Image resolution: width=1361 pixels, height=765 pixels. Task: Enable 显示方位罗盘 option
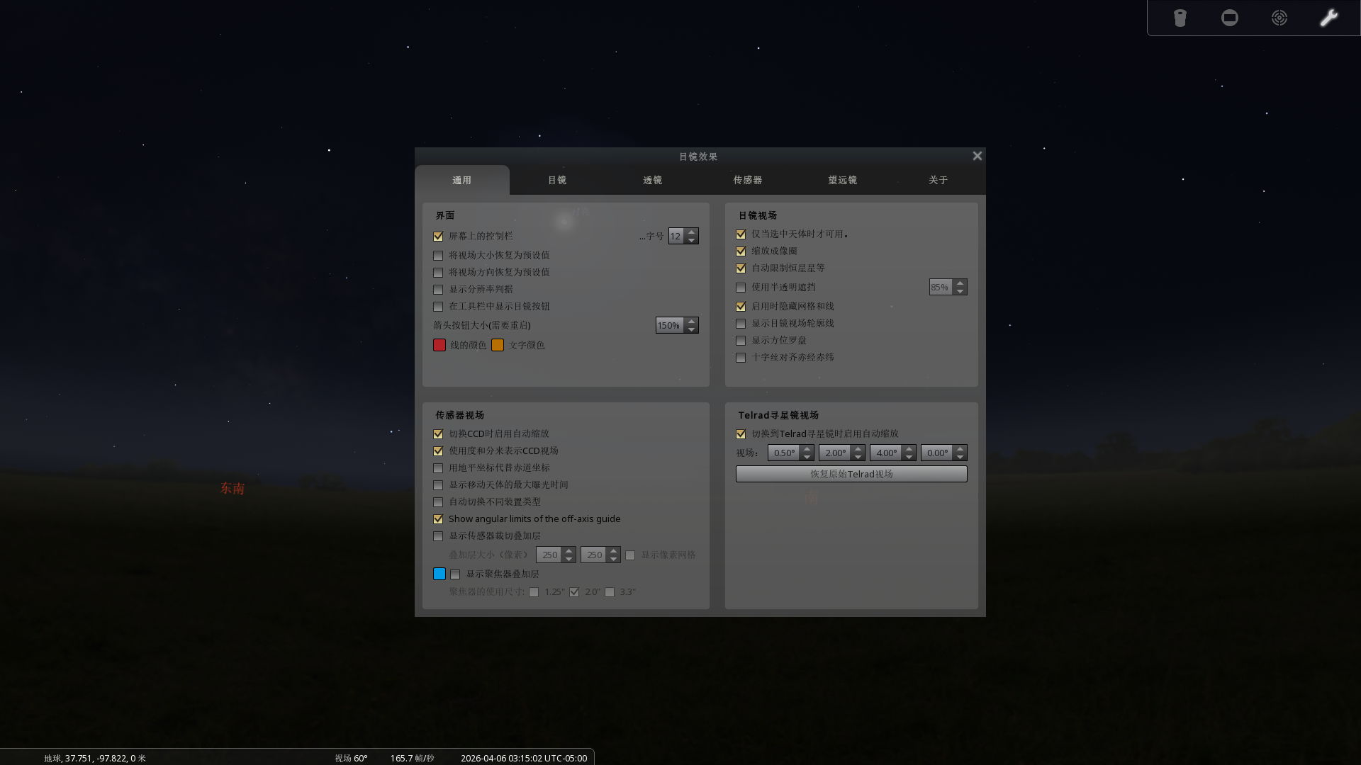(x=741, y=341)
